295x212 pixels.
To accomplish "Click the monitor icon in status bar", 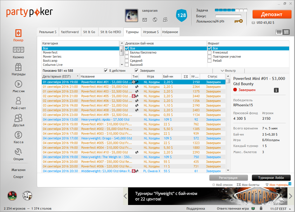I will click(x=253, y=208).
